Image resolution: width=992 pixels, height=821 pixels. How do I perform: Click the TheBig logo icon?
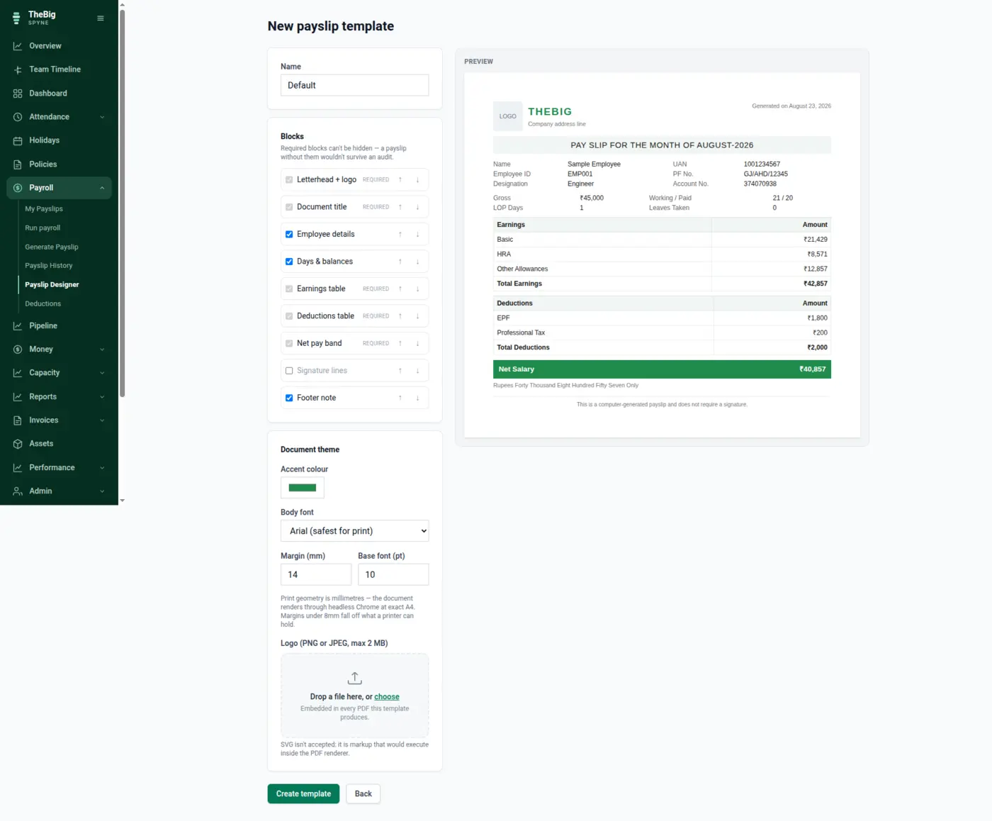[16, 18]
